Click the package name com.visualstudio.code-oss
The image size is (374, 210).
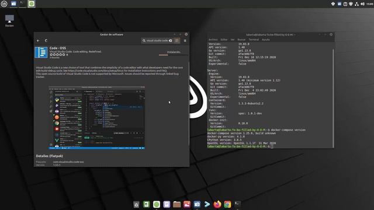coord(68,162)
